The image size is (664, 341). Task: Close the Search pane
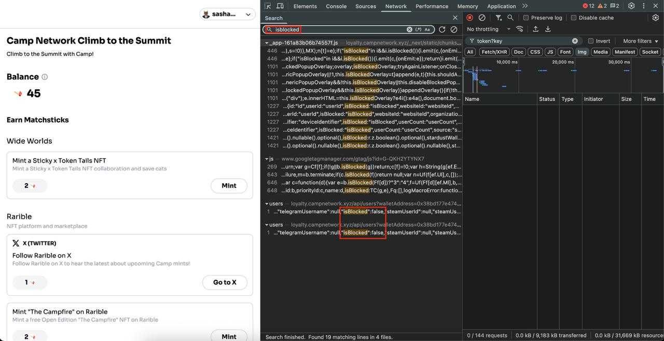[x=455, y=18]
